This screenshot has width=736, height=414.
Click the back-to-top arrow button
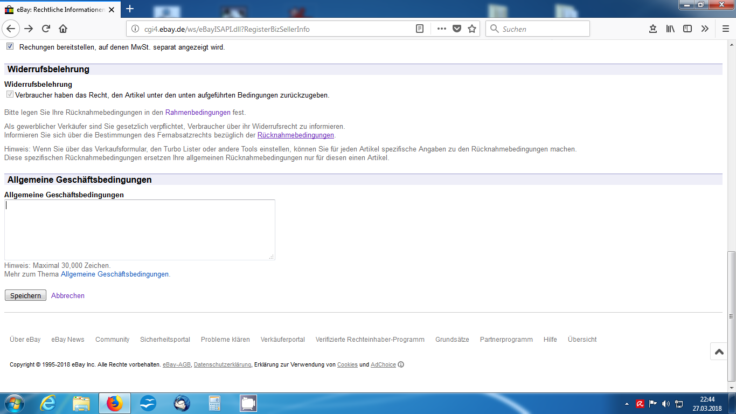pos(719,351)
